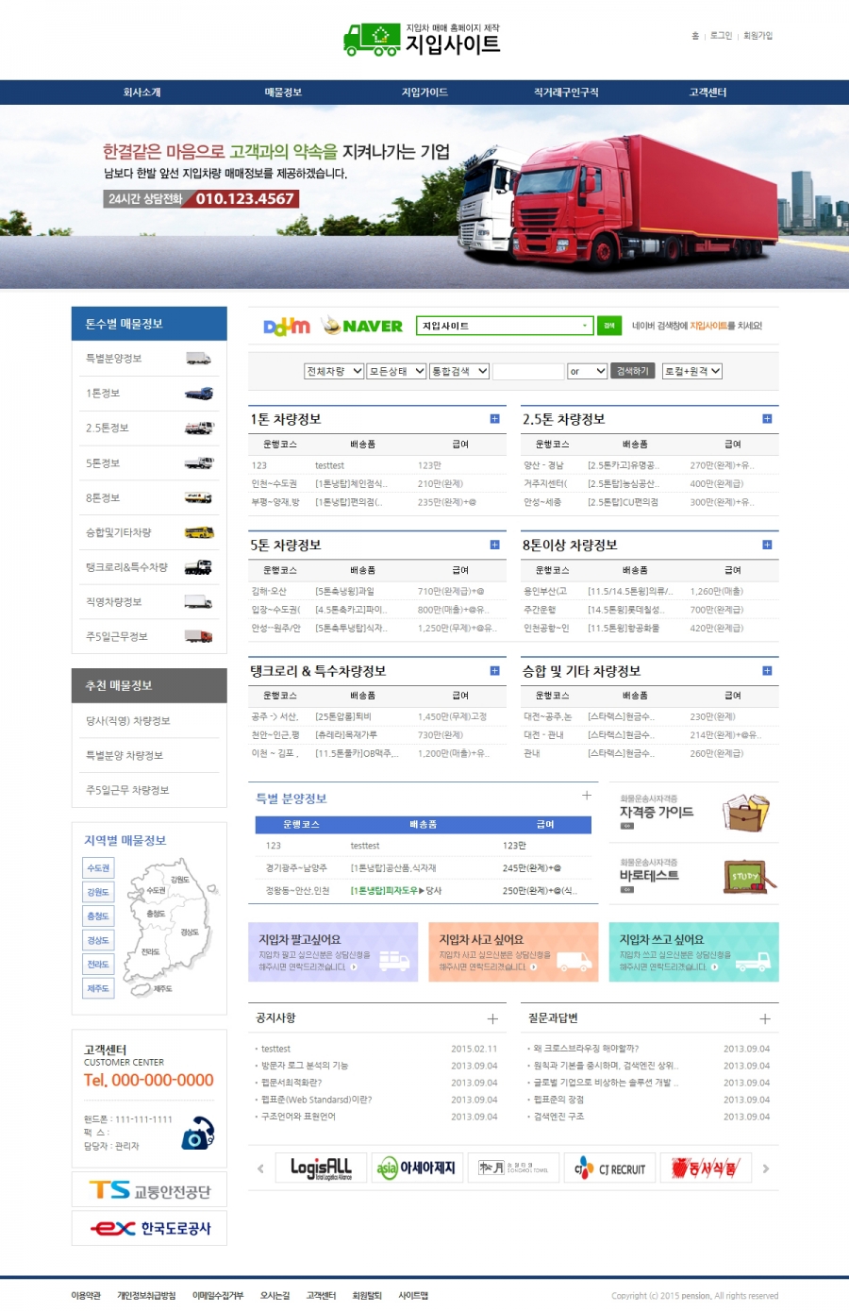
Task: Click the 회원가입 link at top right
Action: [757, 36]
